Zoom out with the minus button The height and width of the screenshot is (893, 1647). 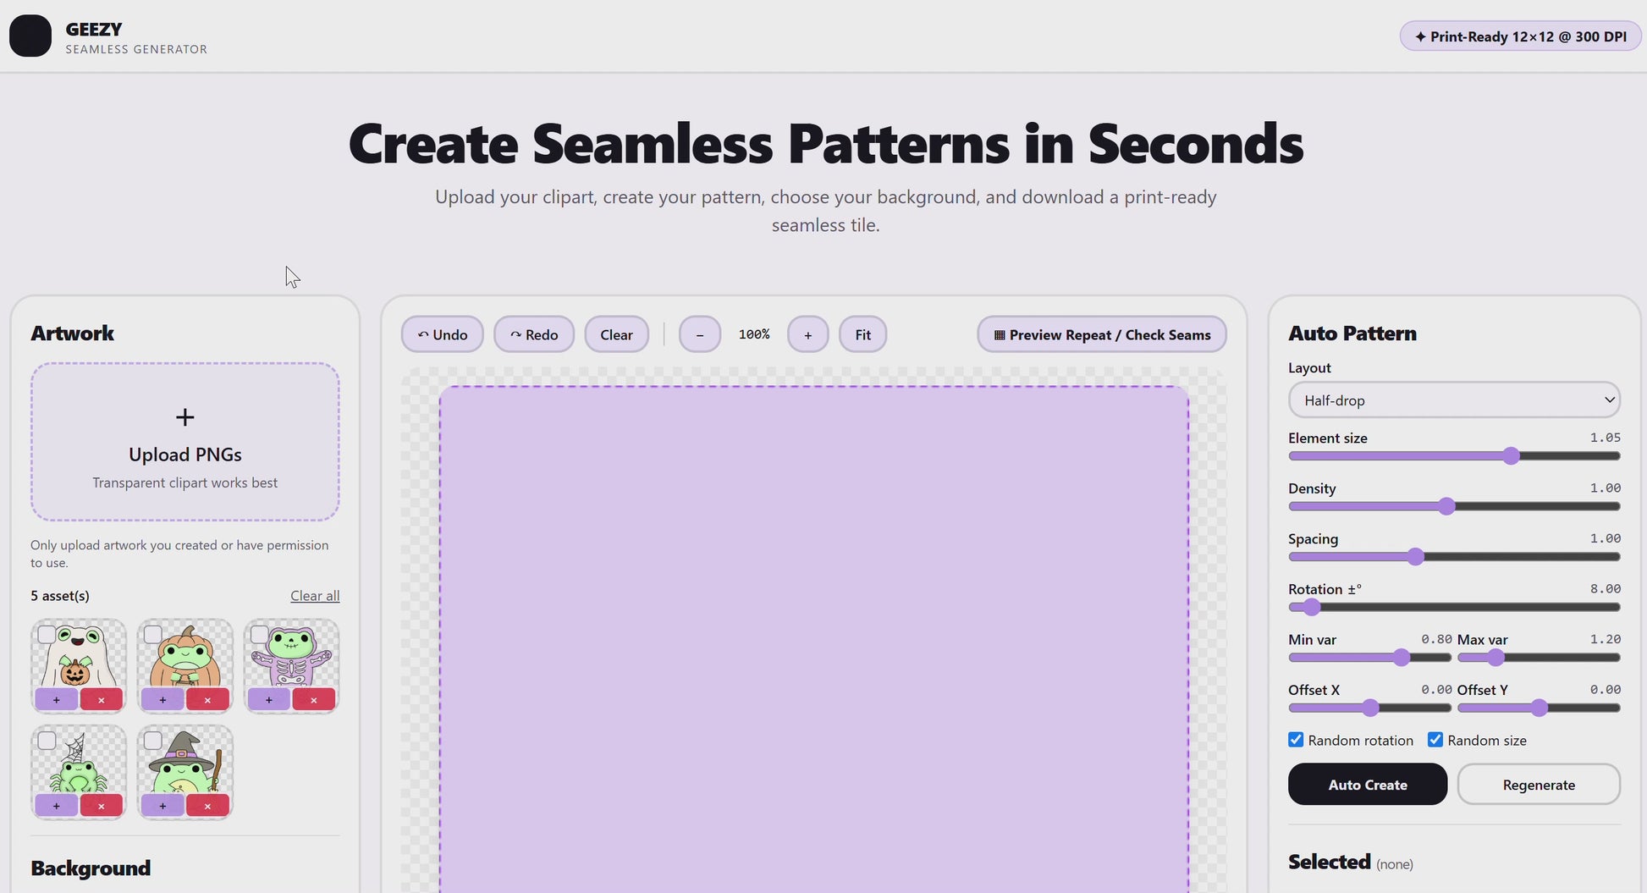pos(700,334)
